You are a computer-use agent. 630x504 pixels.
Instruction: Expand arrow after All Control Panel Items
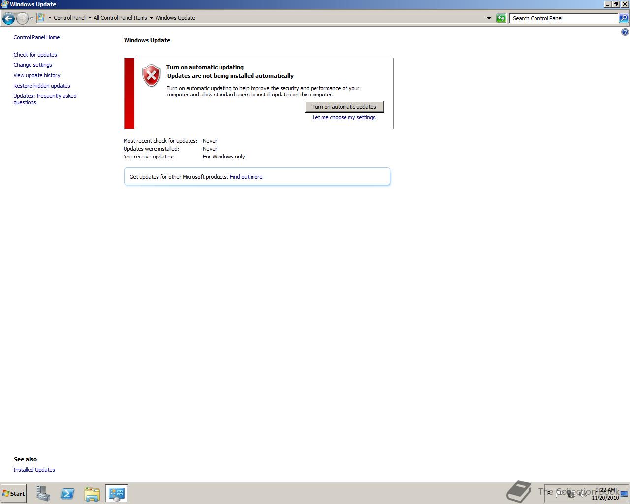151,18
